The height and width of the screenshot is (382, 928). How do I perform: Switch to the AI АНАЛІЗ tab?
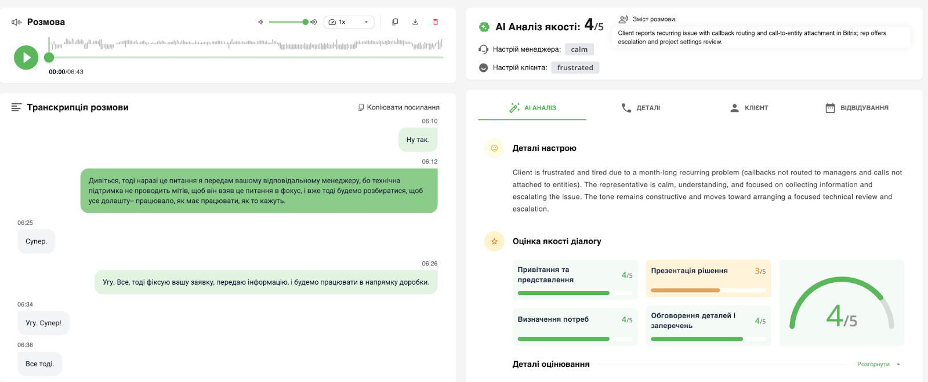click(x=532, y=108)
